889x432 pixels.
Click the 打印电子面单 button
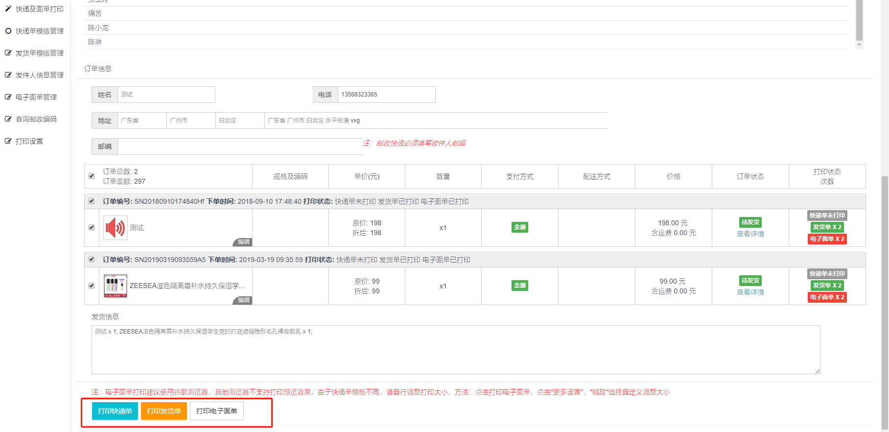(217, 411)
